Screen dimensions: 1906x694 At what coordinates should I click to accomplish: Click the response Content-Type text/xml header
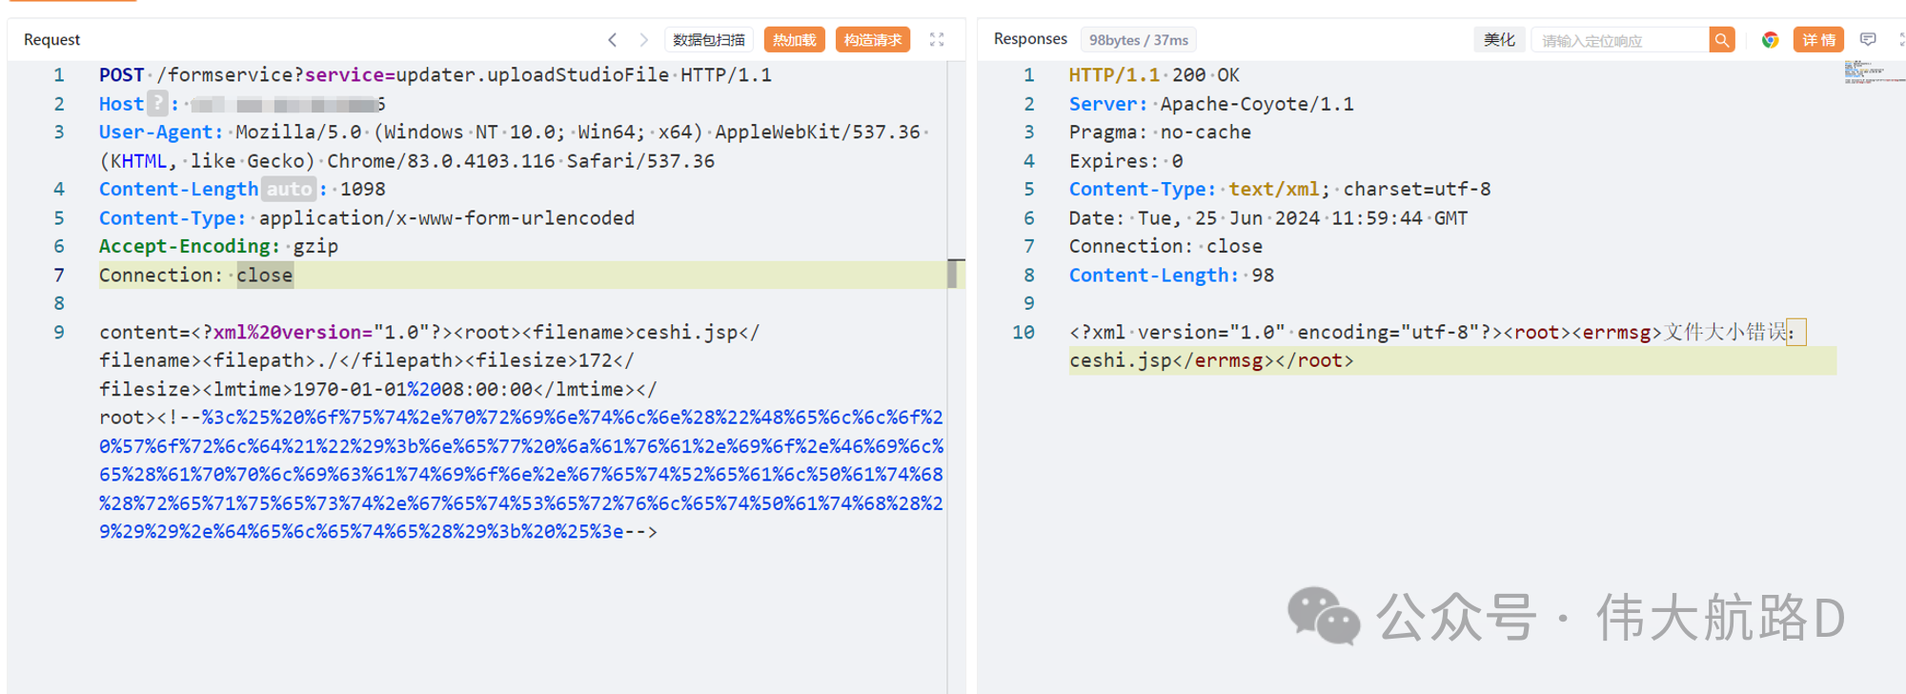[1280, 189]
